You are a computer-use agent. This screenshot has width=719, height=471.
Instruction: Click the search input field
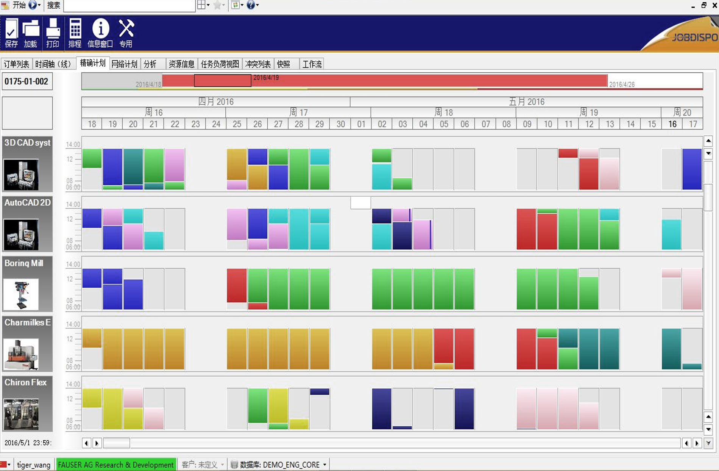click(x=129, y=5)
